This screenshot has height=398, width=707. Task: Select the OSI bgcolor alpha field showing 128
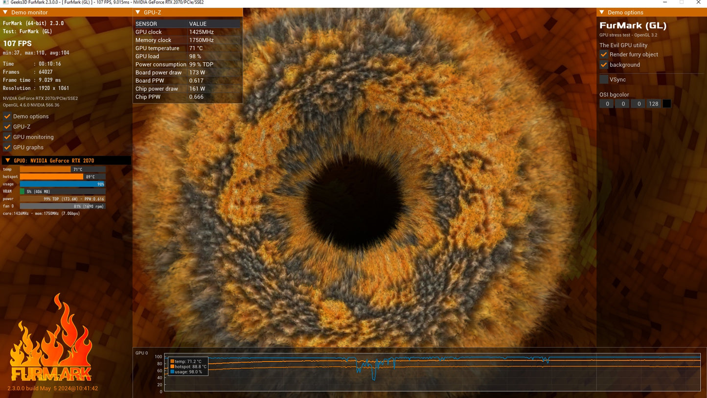(654, 104)
